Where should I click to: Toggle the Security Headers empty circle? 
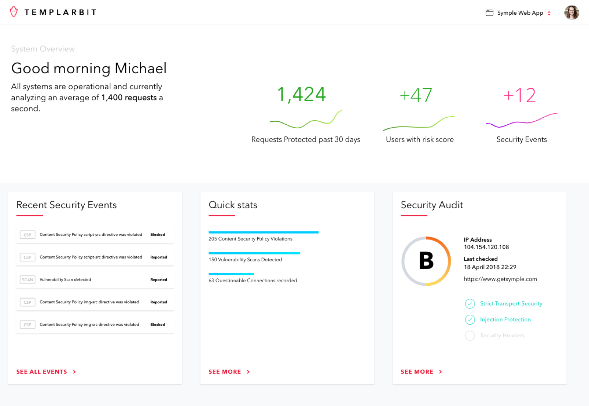pos(470,336)
